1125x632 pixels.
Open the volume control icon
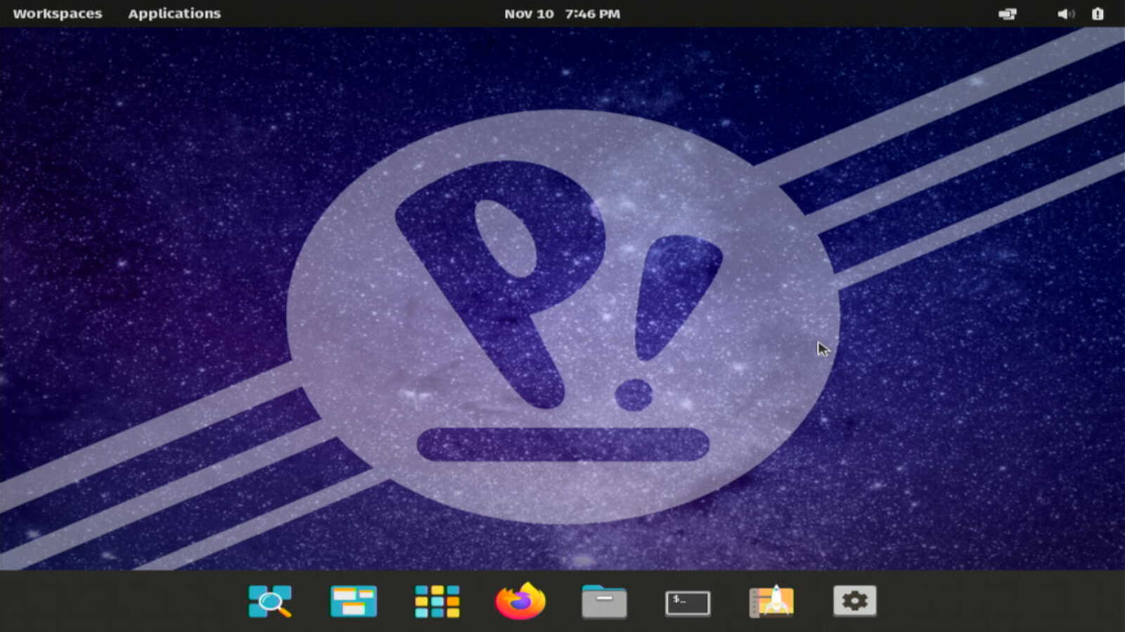point(1065,13)
